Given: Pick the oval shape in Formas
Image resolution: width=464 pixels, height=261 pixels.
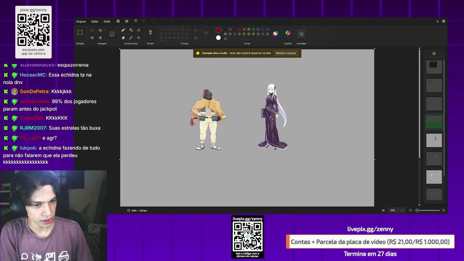Looking at the screenshot, I should pos(170,29).
